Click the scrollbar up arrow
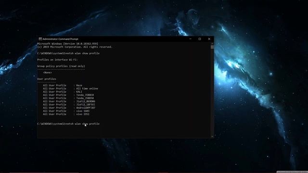The height and width of the screenshot is (173, 308). pos(212,43)
